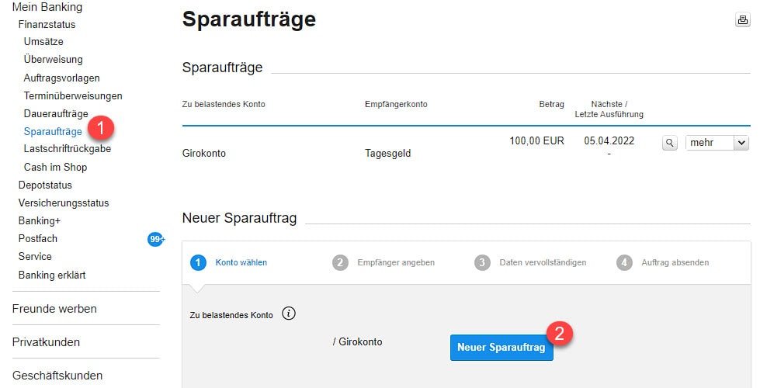Select Sparaufträge in the sidebar
This screenshot has width=760, height=388.
coord(53,132)
